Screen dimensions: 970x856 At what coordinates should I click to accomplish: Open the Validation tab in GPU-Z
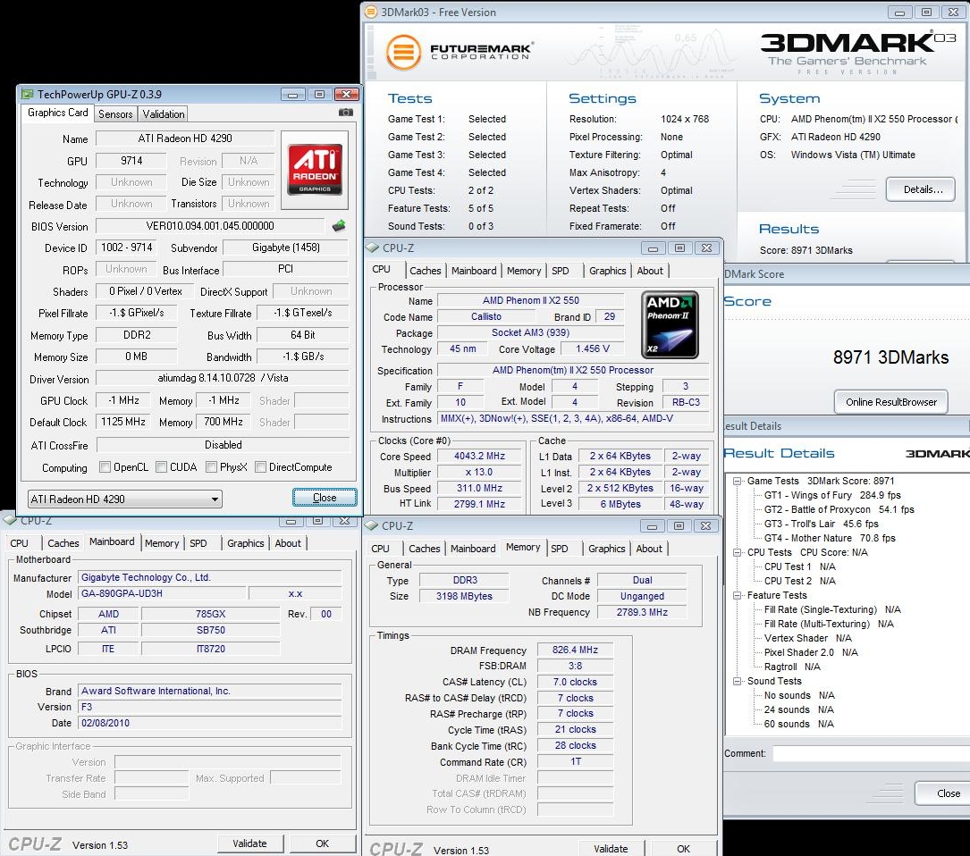[x=164, y=113]
